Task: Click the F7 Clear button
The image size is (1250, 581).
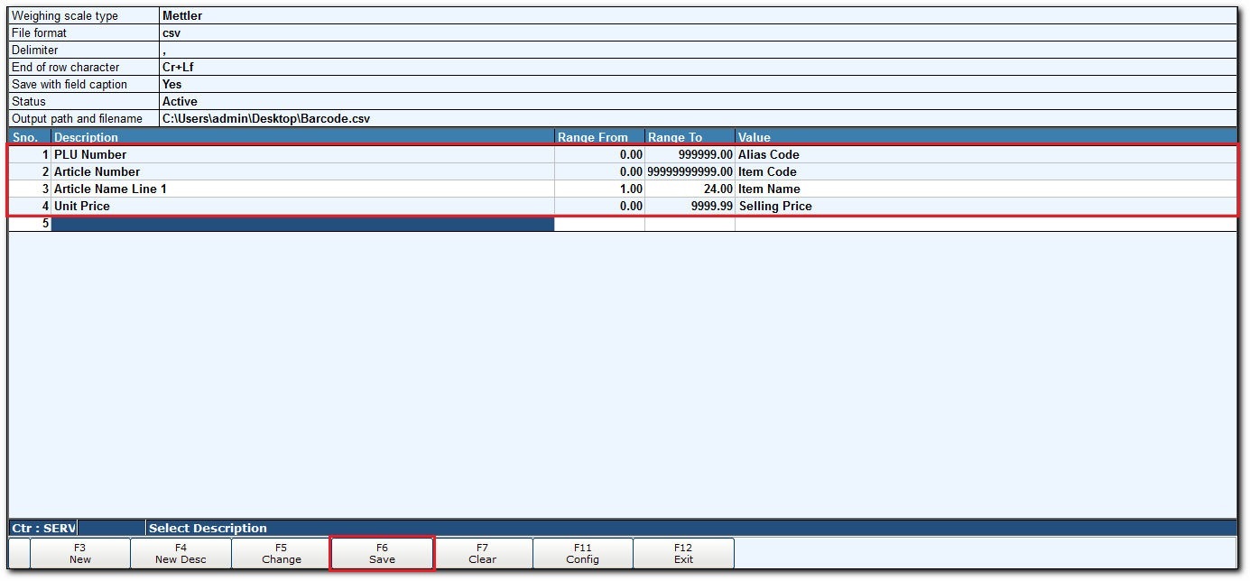Action: click(483, 553)
